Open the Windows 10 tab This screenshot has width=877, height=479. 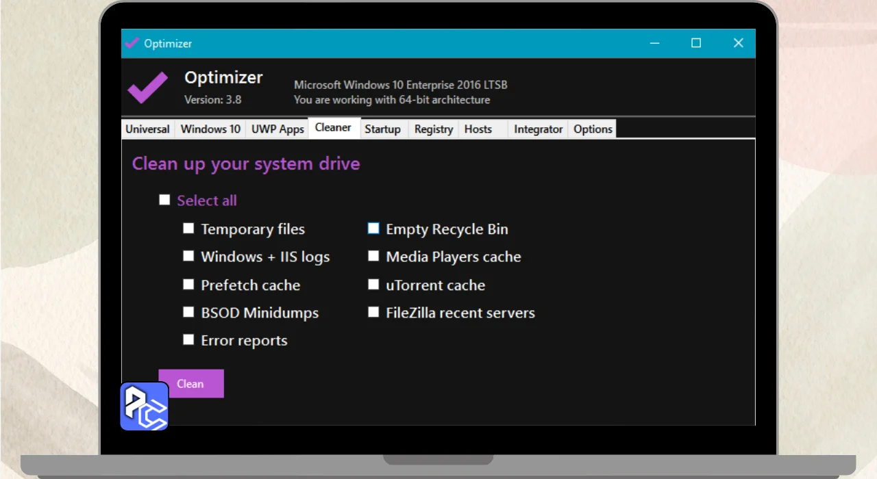tap(210, 129)
